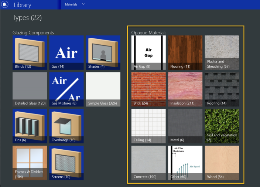Screen dimensions: 260x187
Task: Select the Simple Glass (326) tile
Action: click(x=103, y=89)
